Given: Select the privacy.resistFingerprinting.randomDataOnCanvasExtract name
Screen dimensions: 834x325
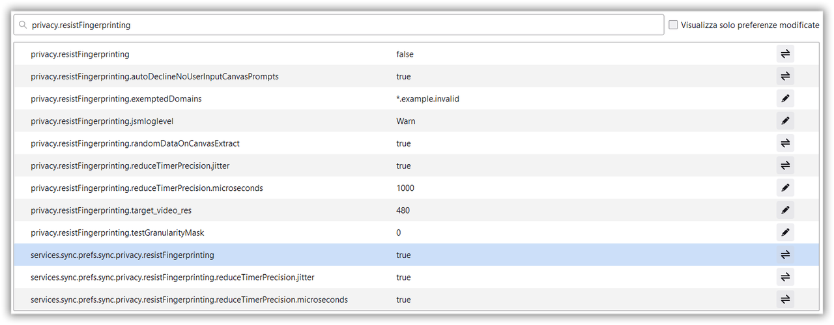Looking at the screenshot, I should [135, 143].
